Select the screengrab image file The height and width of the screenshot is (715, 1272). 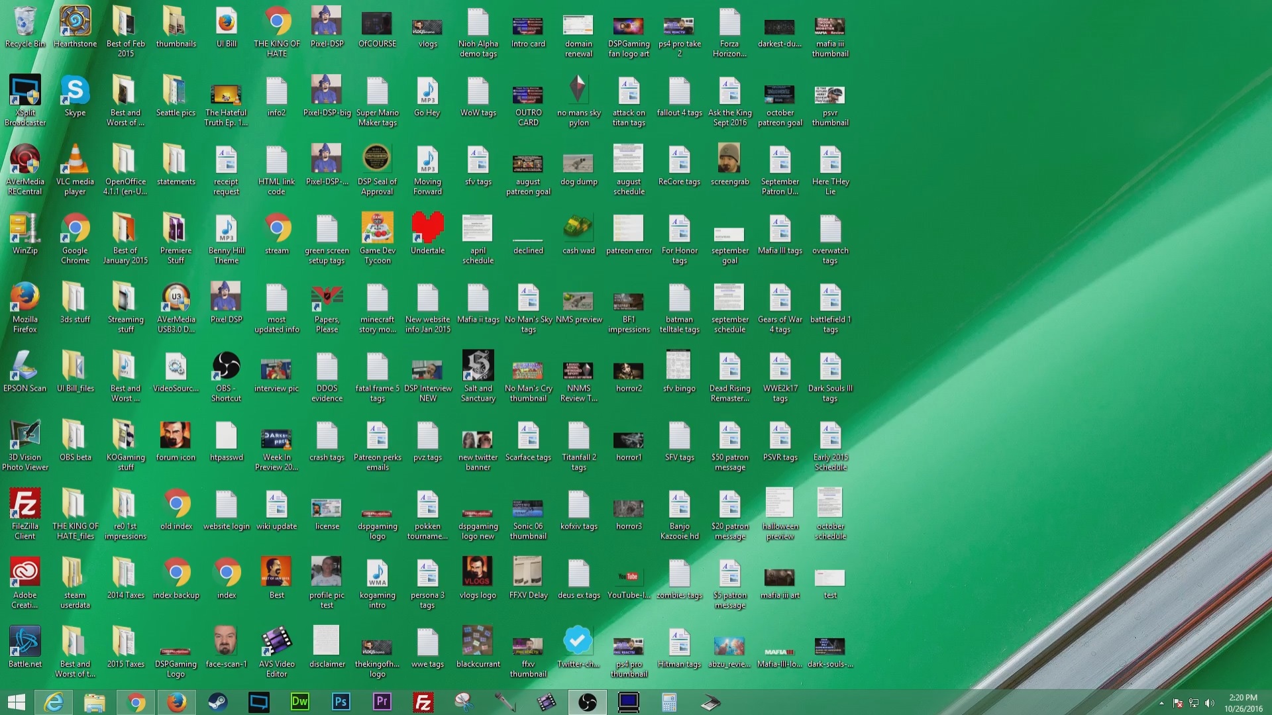pos(729,165)
